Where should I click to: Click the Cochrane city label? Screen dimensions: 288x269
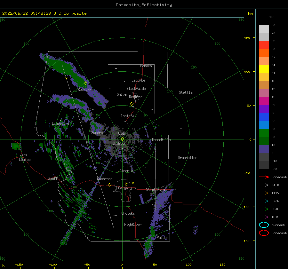105,179
